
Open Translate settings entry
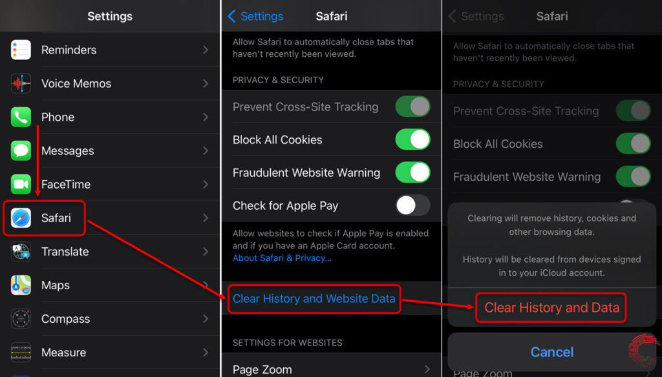coord(110,252)
